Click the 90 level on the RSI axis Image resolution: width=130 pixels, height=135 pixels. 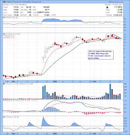pos(125,19)
